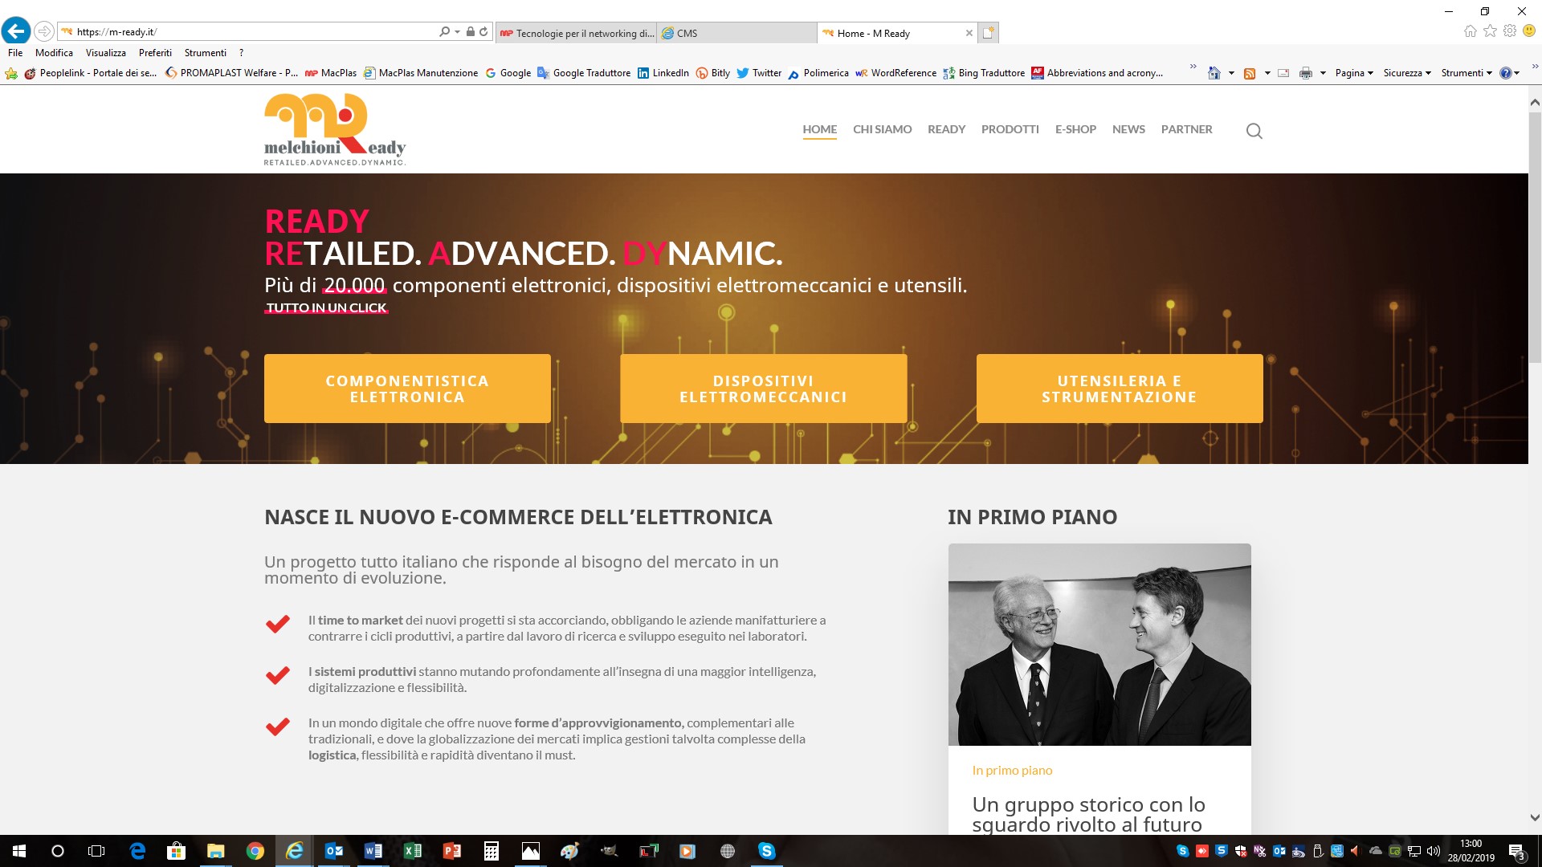Viewport: 1542px width, 867px height.
Task: Open the Modifica menu
Action: pyautogui.click(x=54, y=52)
